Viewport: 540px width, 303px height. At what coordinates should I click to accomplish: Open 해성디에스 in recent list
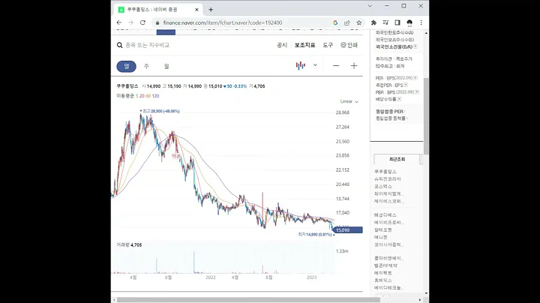pos(385,215)
